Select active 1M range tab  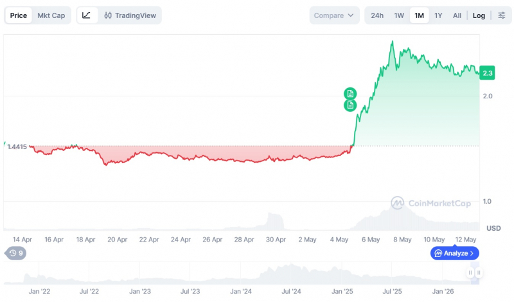(420, 15)
